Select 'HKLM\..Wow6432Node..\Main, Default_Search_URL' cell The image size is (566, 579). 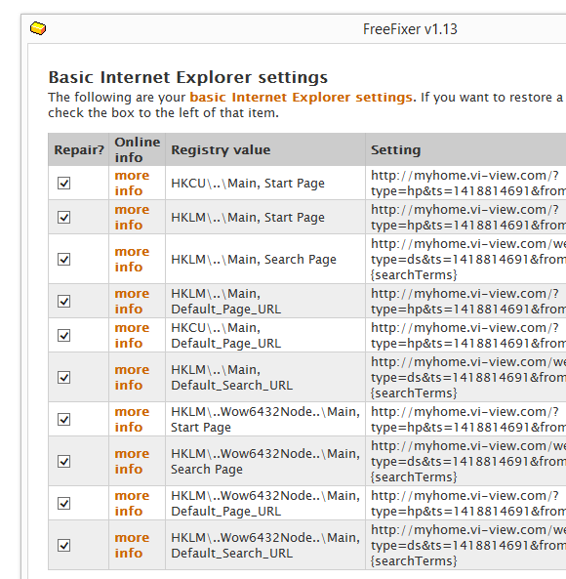(265, 545)
